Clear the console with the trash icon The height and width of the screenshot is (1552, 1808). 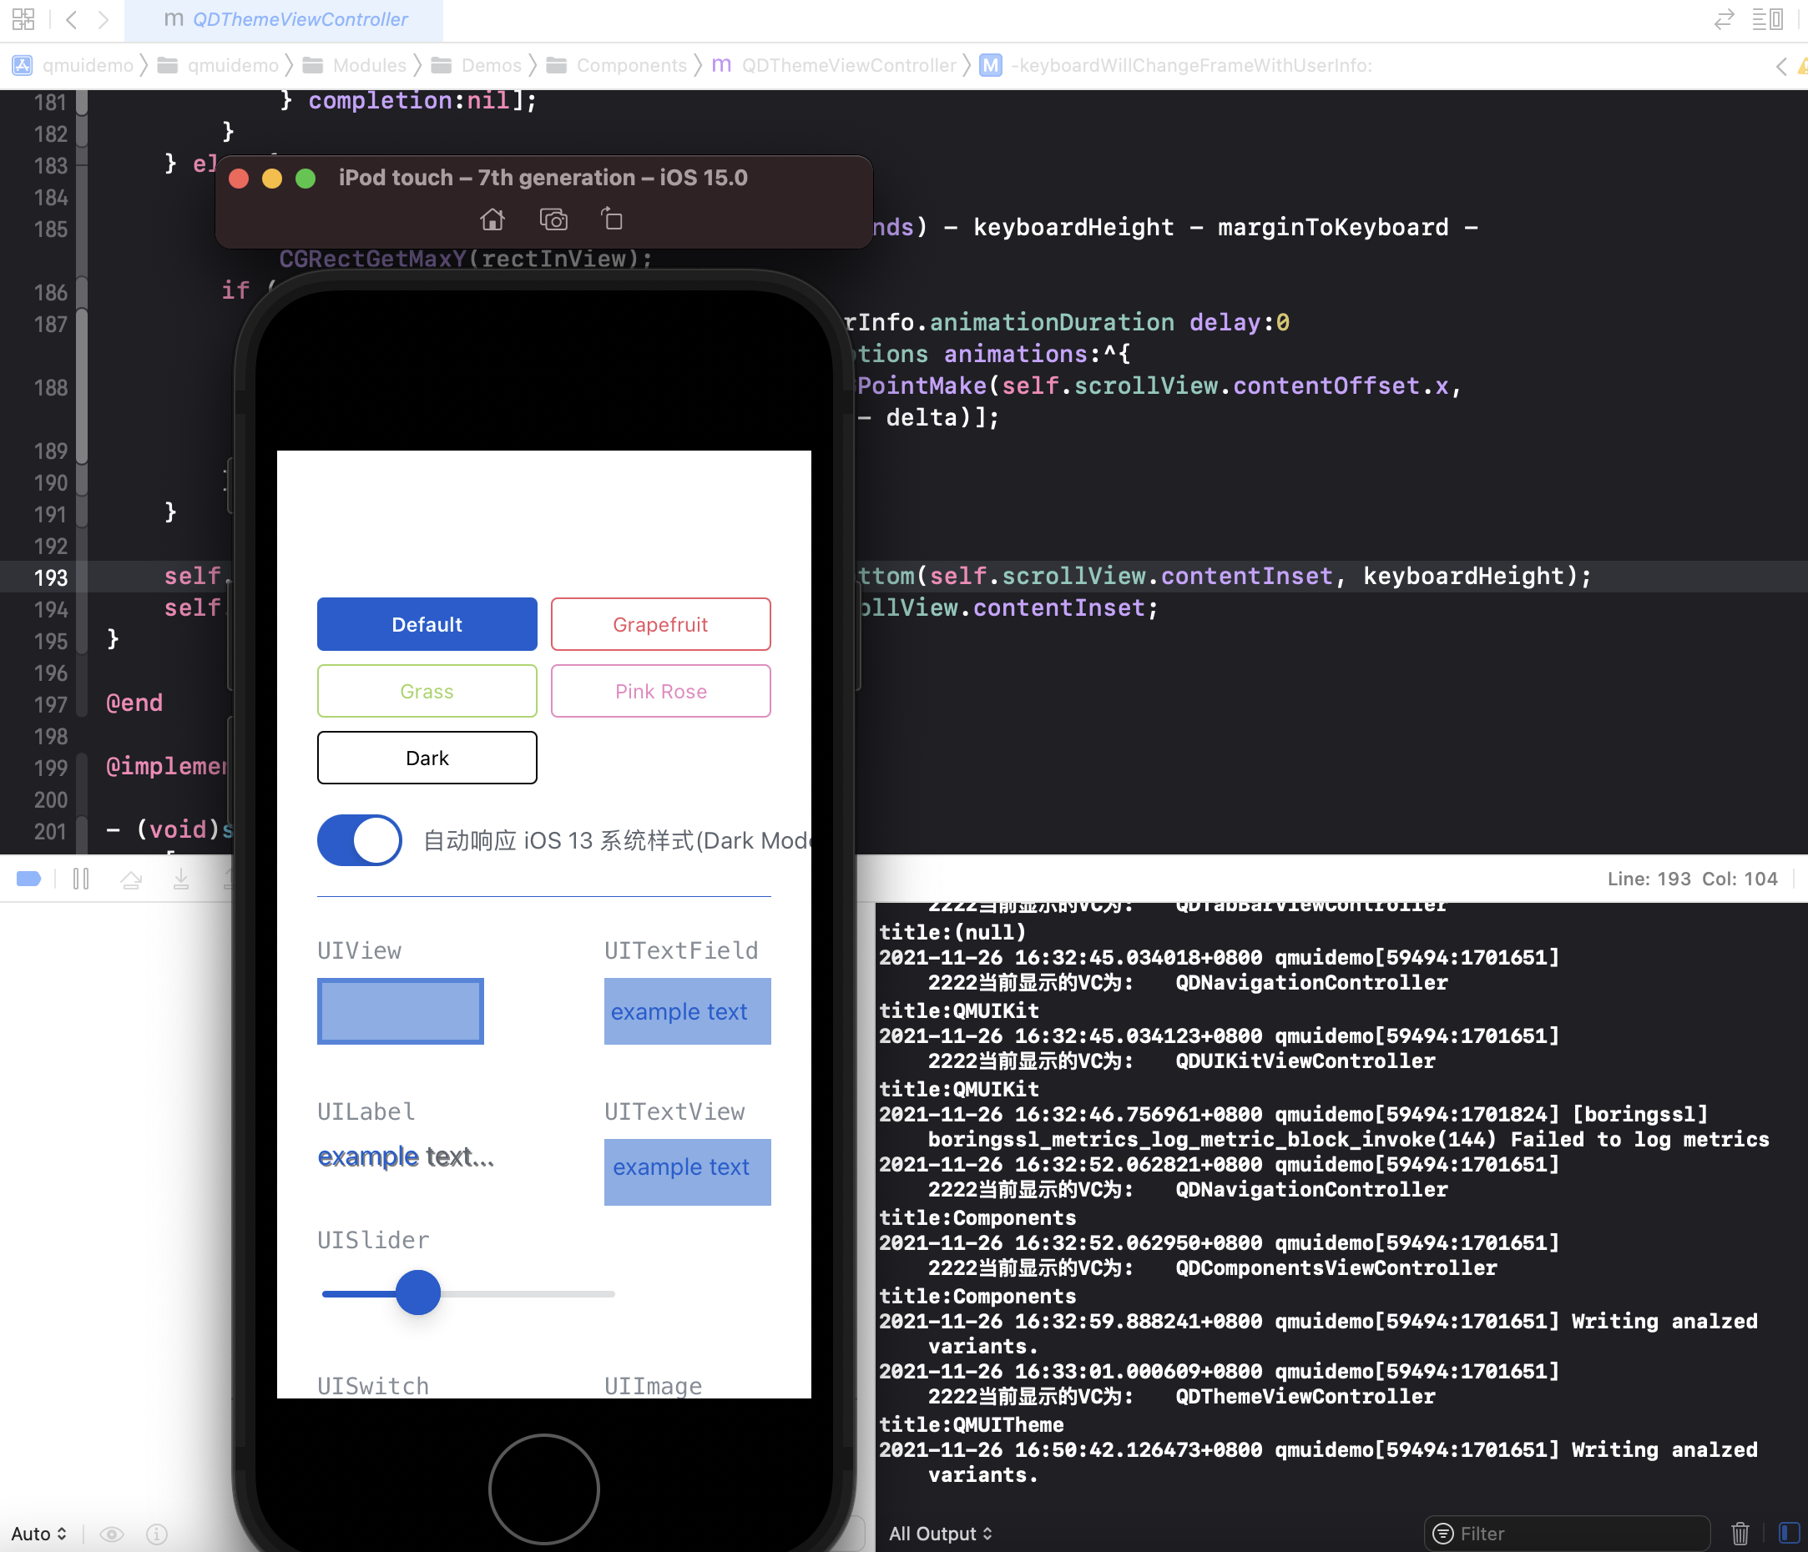click(1739, 1533)
